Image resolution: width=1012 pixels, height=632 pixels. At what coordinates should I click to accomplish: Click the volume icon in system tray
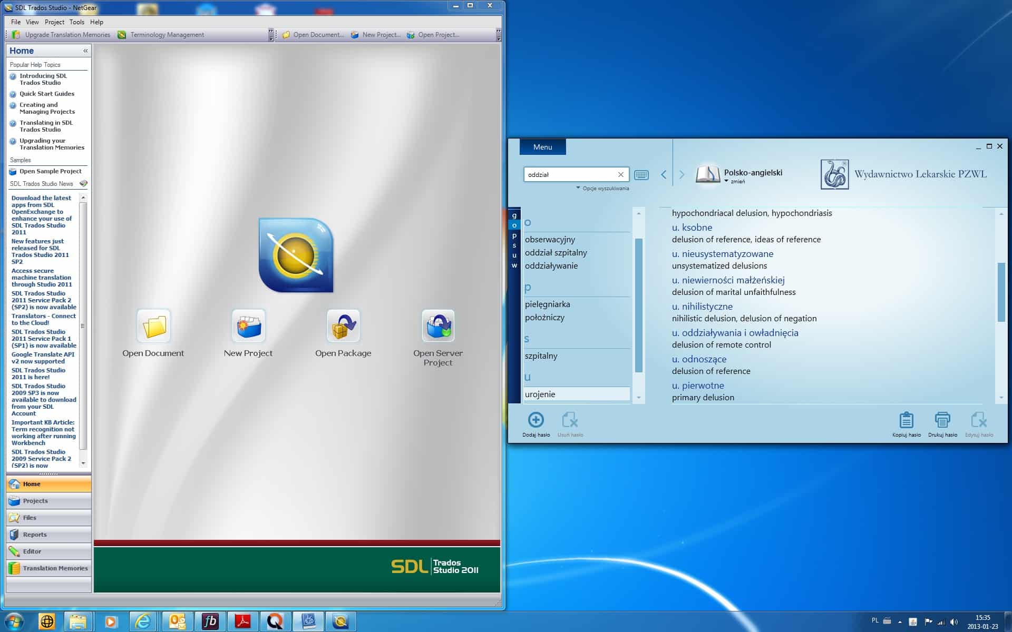(953, 622)
